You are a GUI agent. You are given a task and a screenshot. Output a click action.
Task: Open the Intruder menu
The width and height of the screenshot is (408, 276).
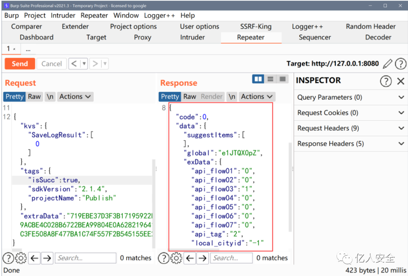(63, 16)
